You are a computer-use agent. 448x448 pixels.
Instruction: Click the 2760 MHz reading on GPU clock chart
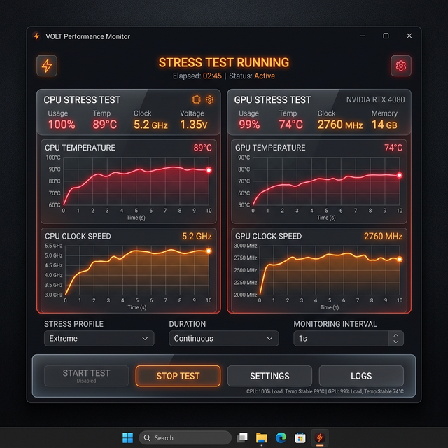click(383, 237)
